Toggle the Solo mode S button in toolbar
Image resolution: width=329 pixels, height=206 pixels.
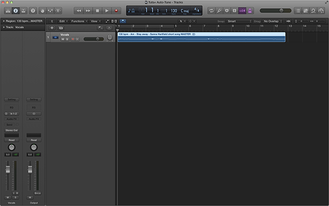pos(234,11)
